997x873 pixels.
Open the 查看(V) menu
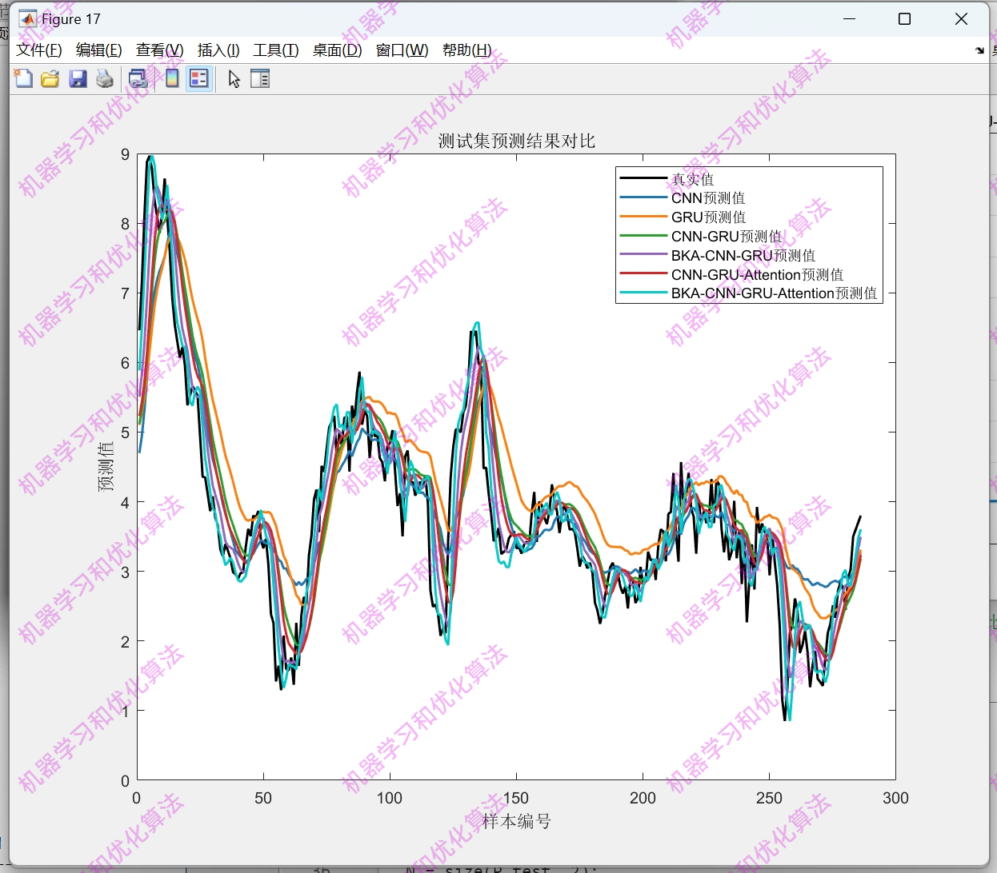point(160,50)
